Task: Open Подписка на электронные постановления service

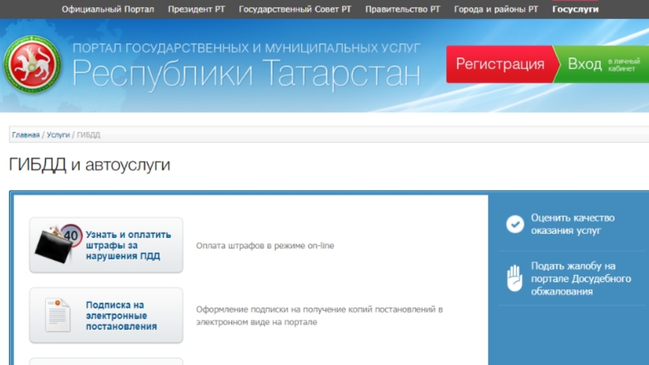Action: 121,316
